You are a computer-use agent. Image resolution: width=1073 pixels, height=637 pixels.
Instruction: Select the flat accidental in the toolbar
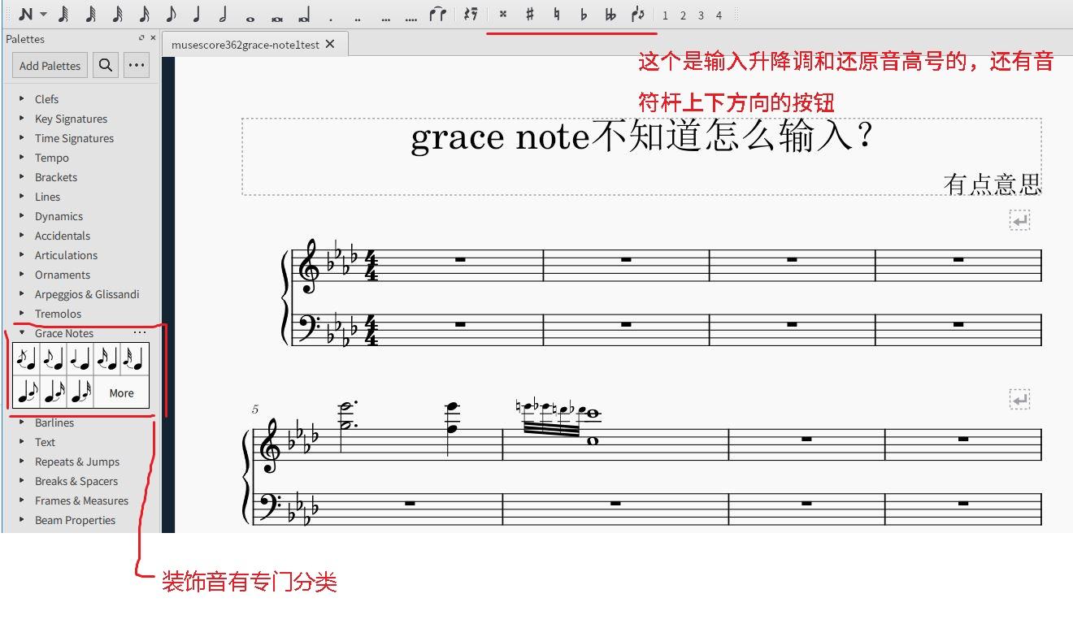tap(584, 15)
